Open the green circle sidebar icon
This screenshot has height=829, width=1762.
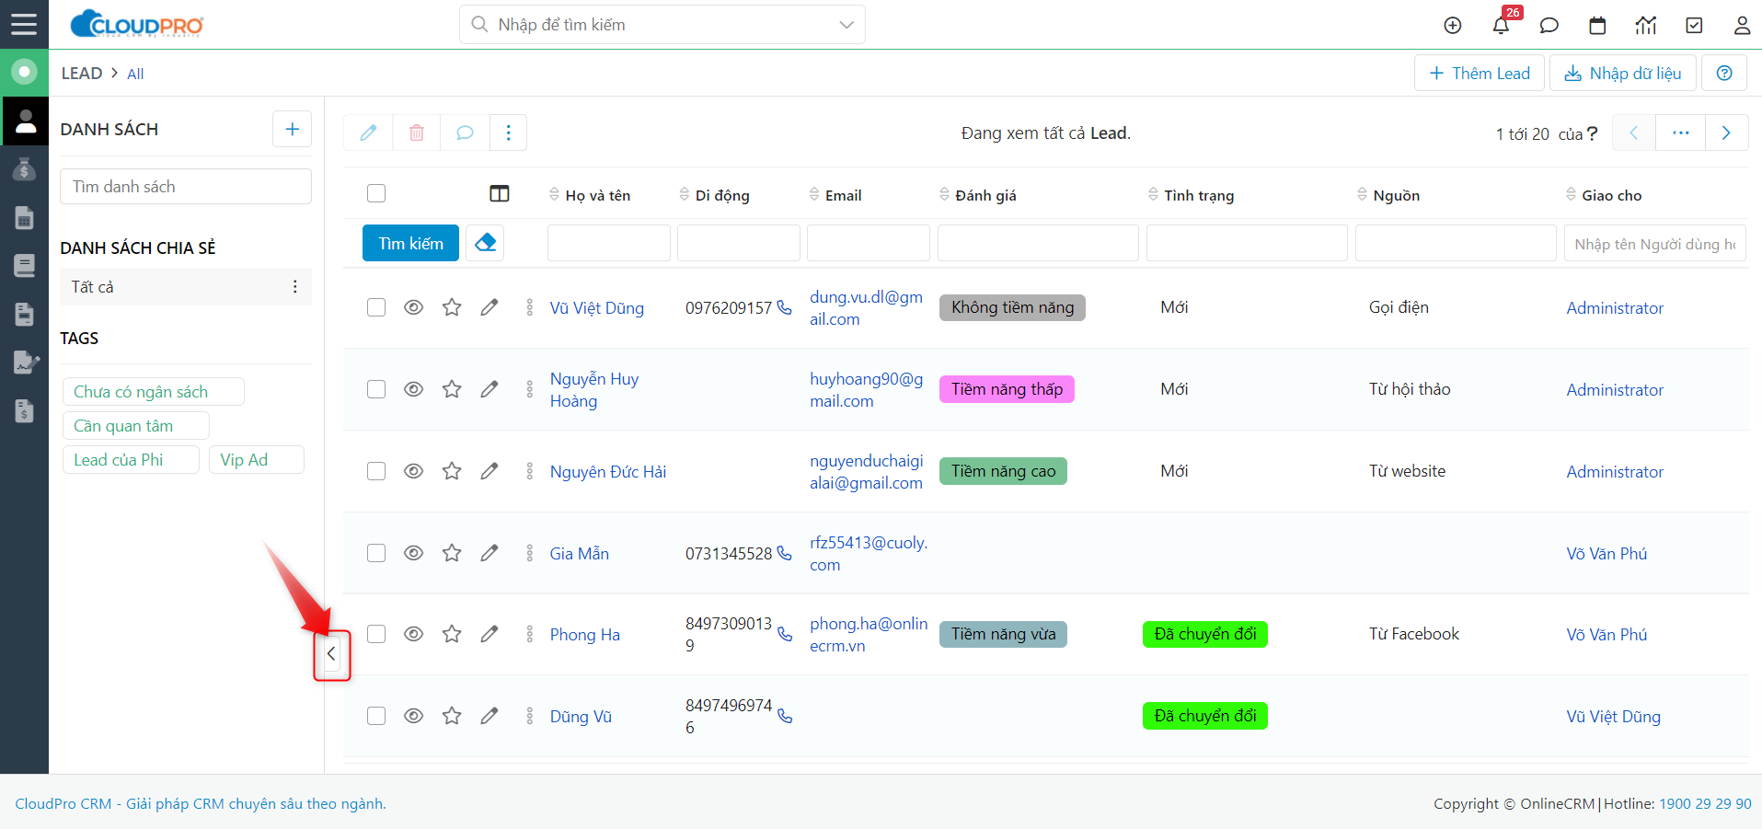tap(25, 72)
